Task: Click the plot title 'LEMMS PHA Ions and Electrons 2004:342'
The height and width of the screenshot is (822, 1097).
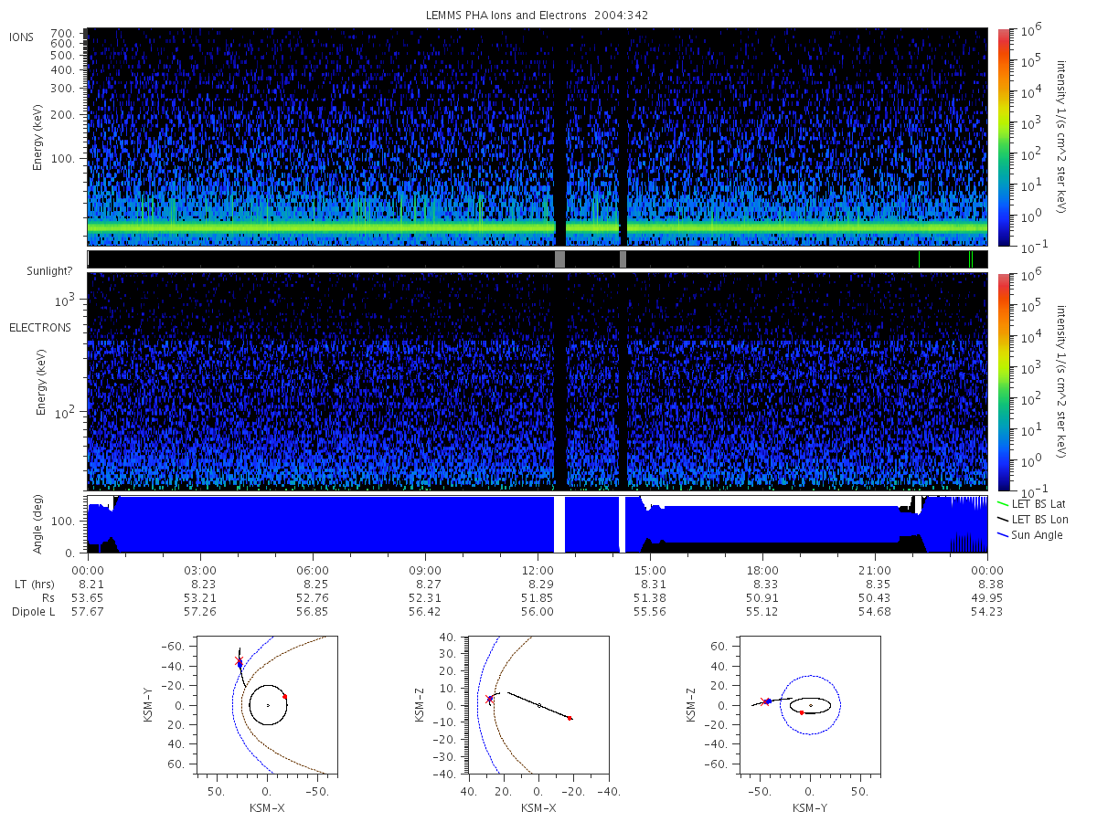Action: click(538, 16)
